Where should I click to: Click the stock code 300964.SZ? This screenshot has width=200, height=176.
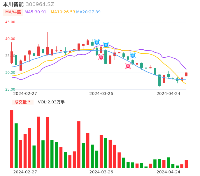40,4
